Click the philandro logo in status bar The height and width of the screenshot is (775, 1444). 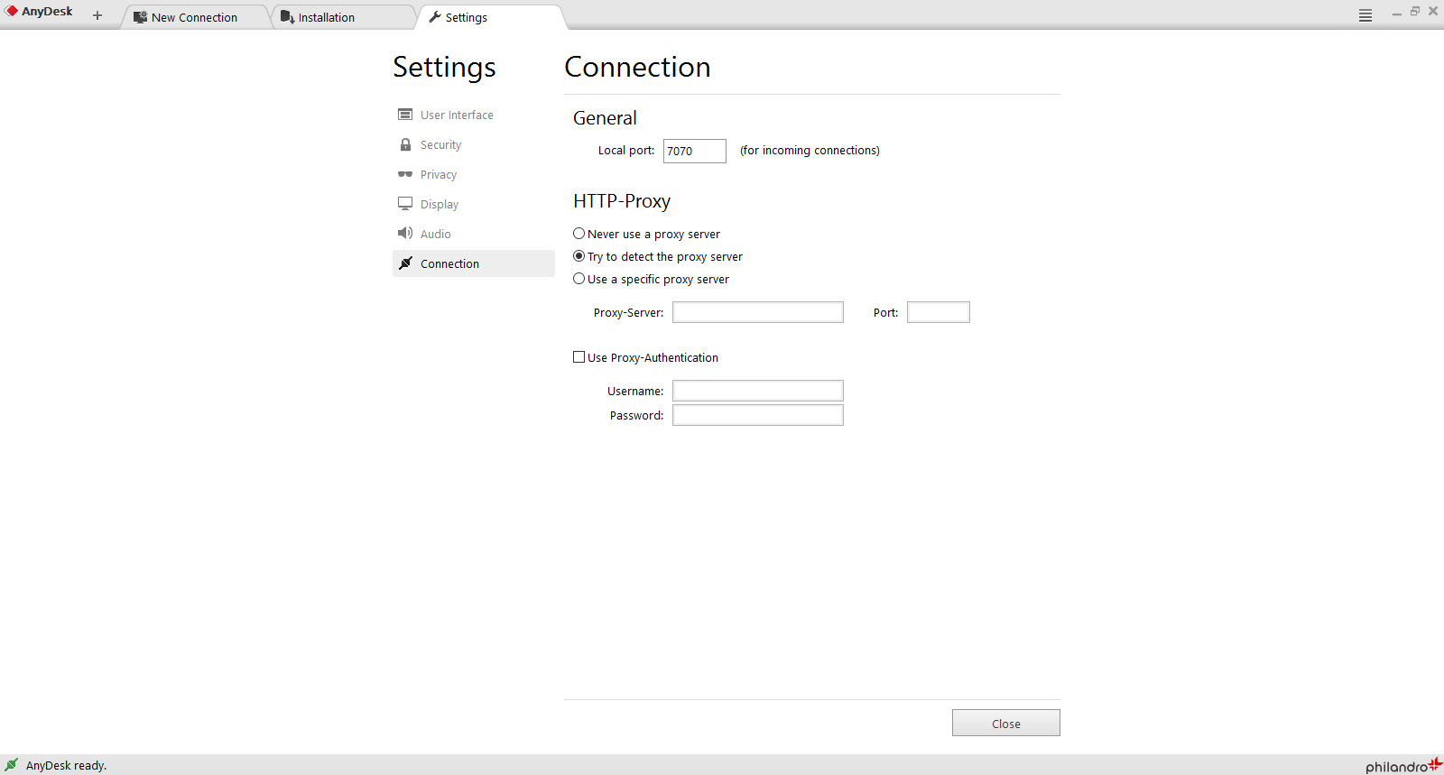click(x=1403, y=766)
